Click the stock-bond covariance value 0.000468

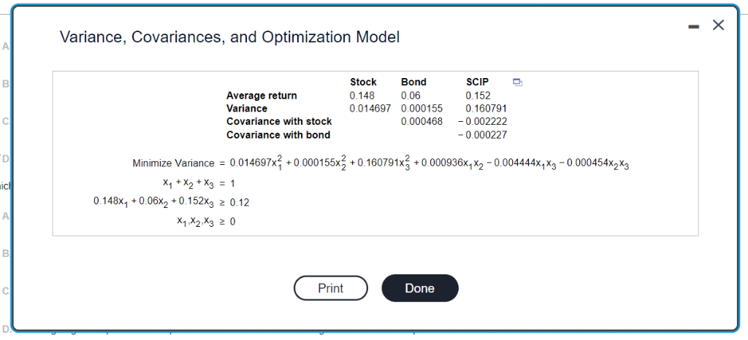click(x=421, y=121)
